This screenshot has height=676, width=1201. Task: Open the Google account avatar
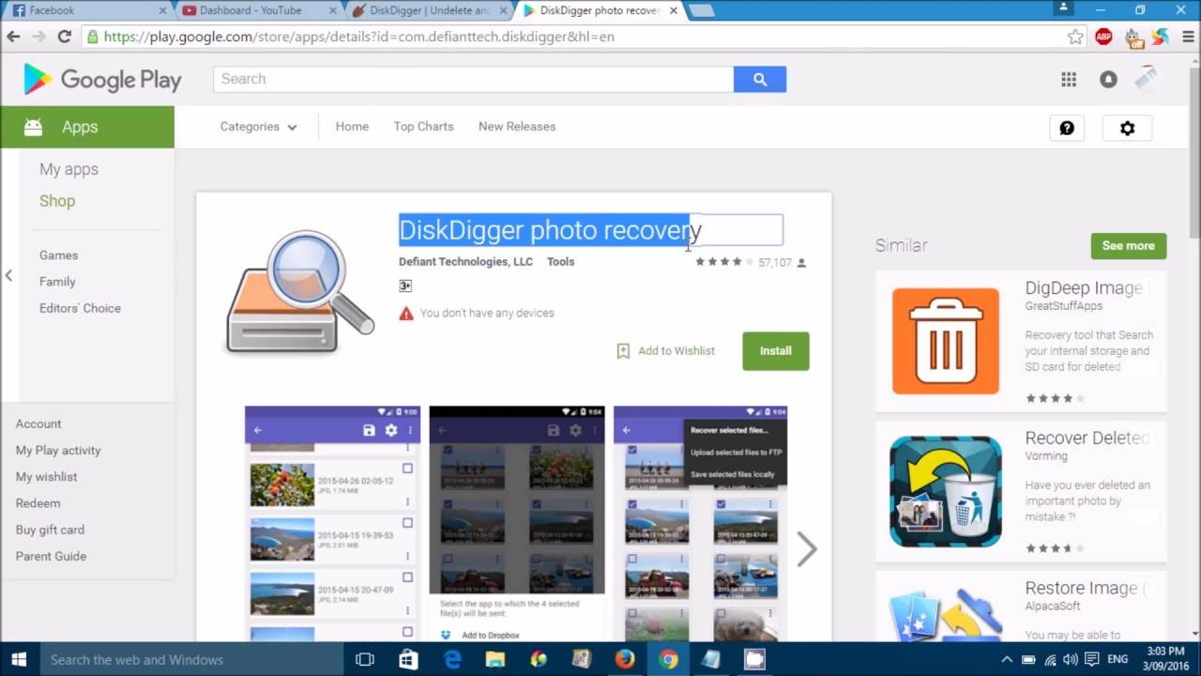[1147, 79]
